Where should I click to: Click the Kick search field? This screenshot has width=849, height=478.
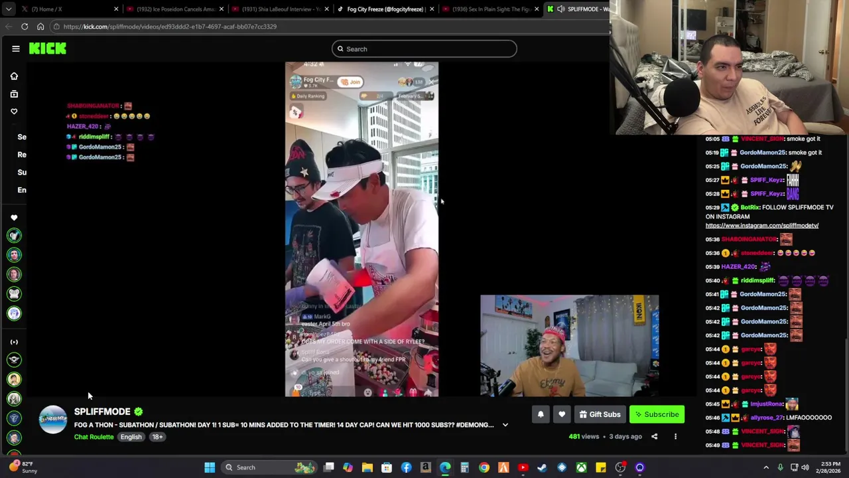point(424,48)
